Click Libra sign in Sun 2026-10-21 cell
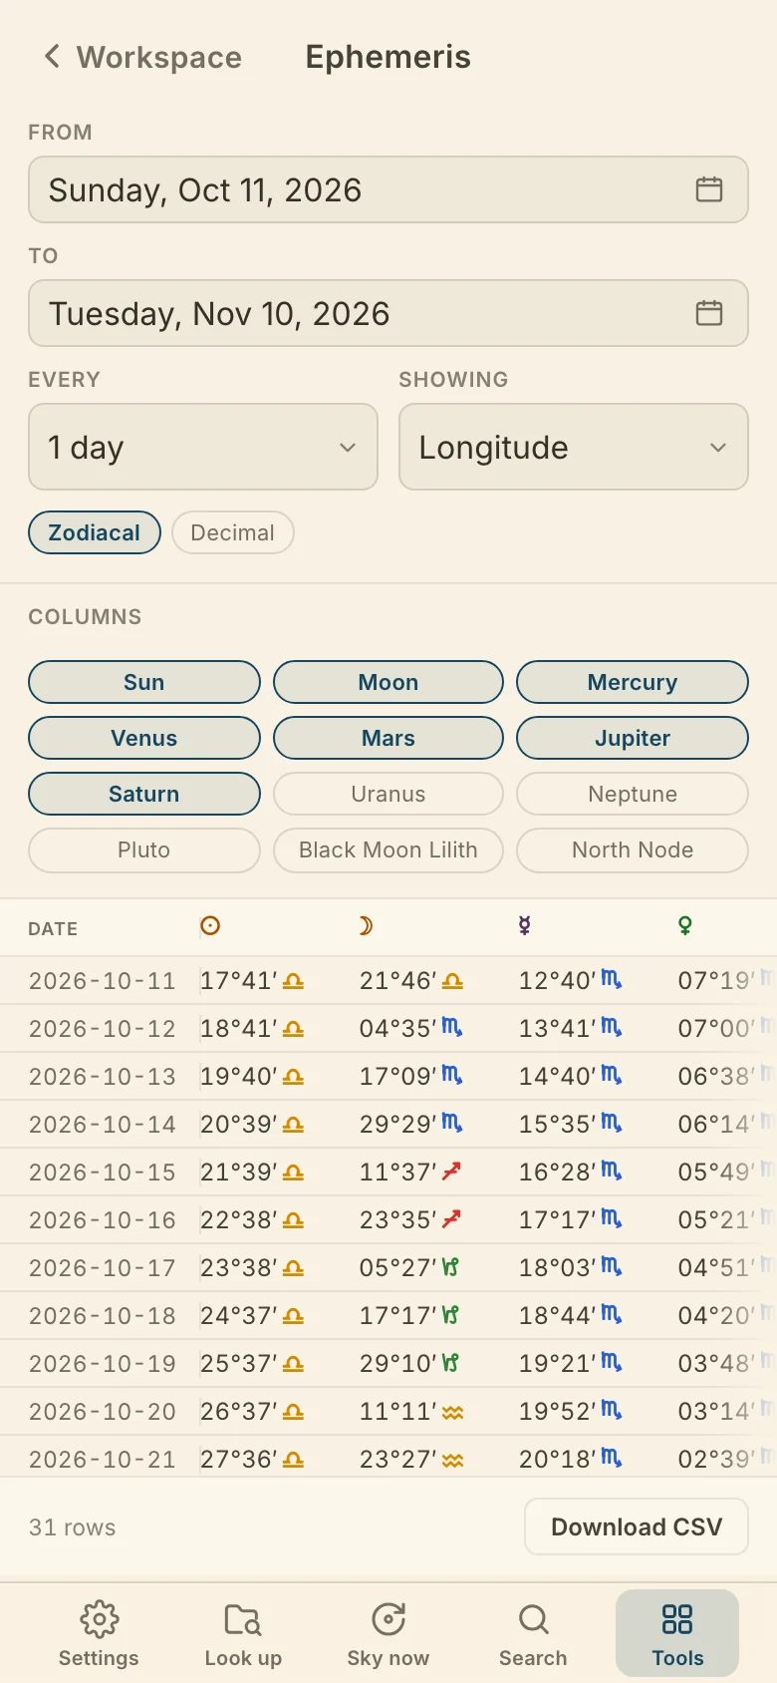 [x=293, y=1460]
